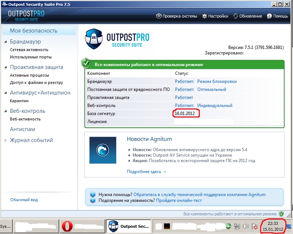Viewport: 293px width, 234px height.
Task: Click the tray CPU graph monitor icon
Action: click(167, 227)
